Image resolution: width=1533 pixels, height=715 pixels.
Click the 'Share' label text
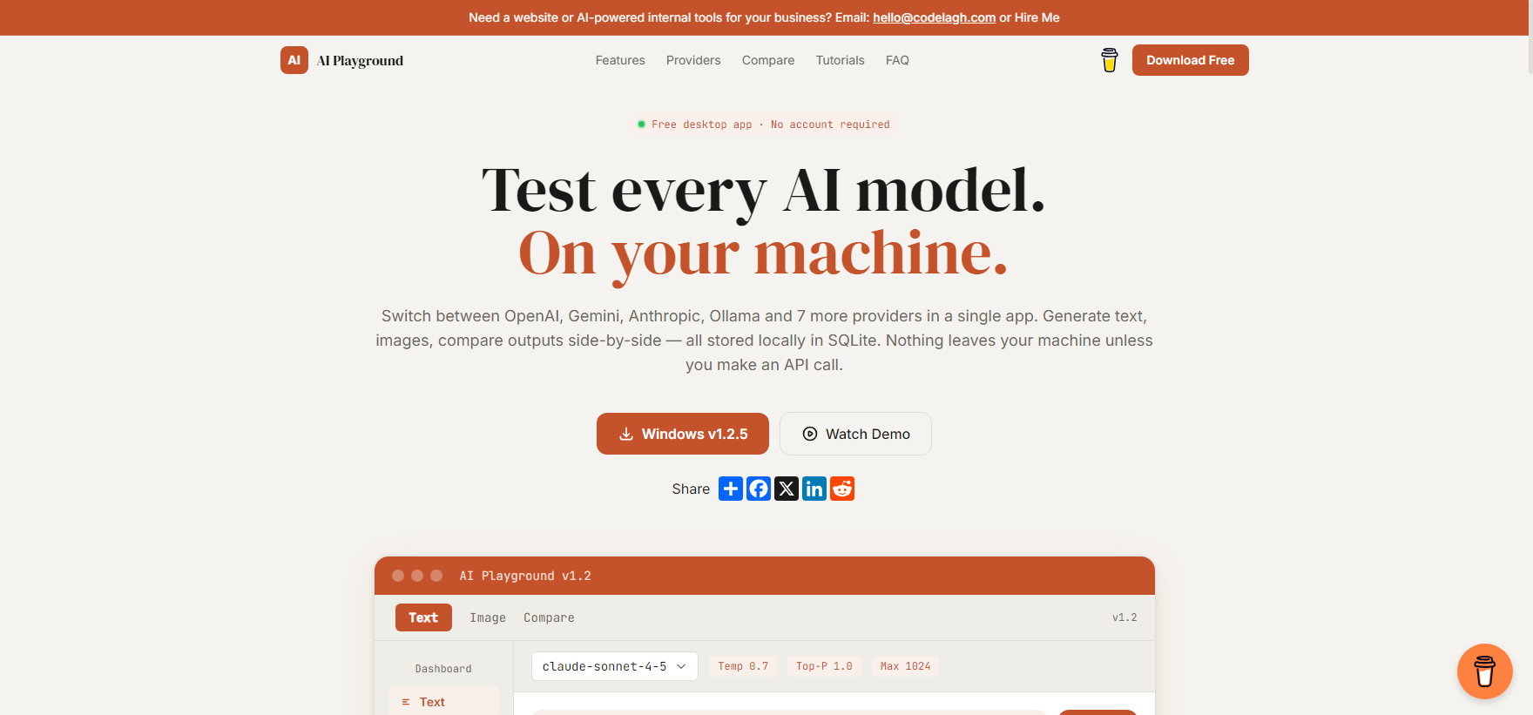pos(691,489)
